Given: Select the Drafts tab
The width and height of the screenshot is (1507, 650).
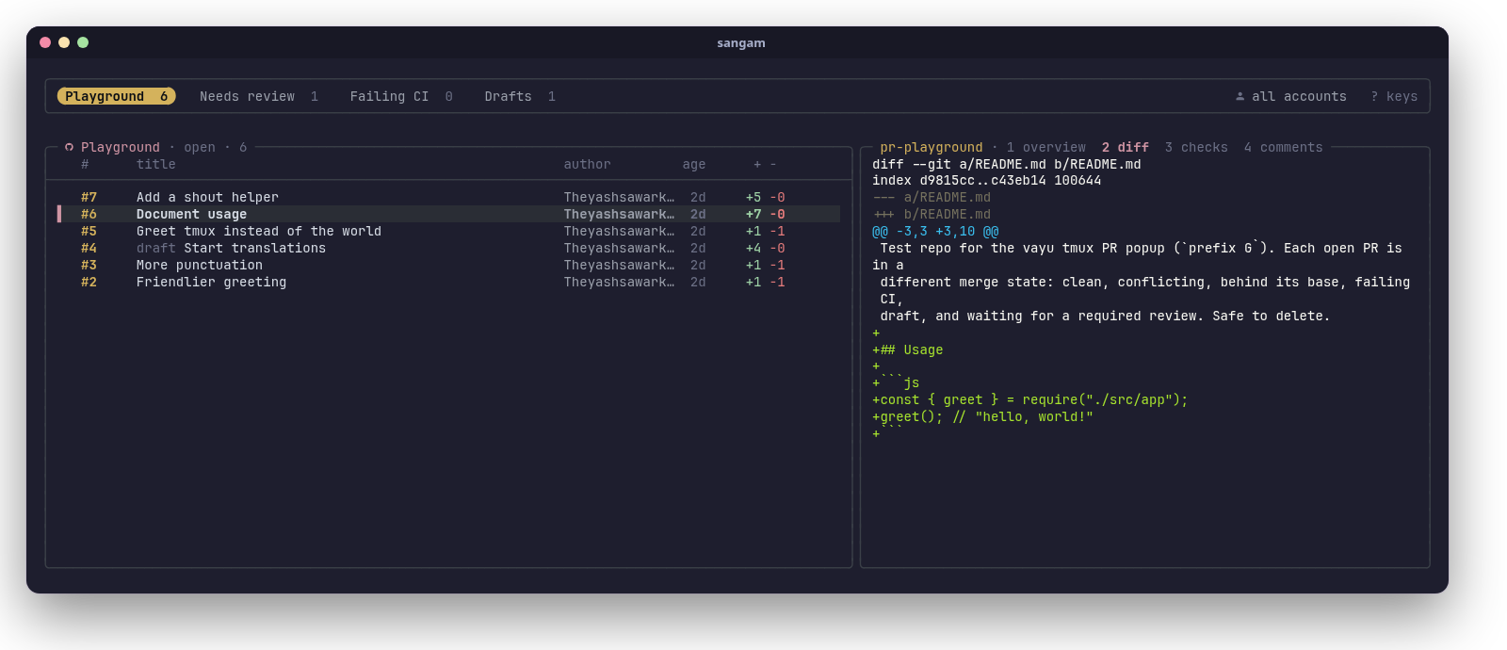Looking at the screenshot, I should pyautogui.click(x=520, y=96).
